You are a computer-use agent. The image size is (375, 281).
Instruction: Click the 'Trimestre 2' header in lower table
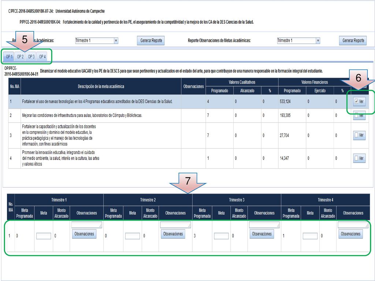[148, 200]
